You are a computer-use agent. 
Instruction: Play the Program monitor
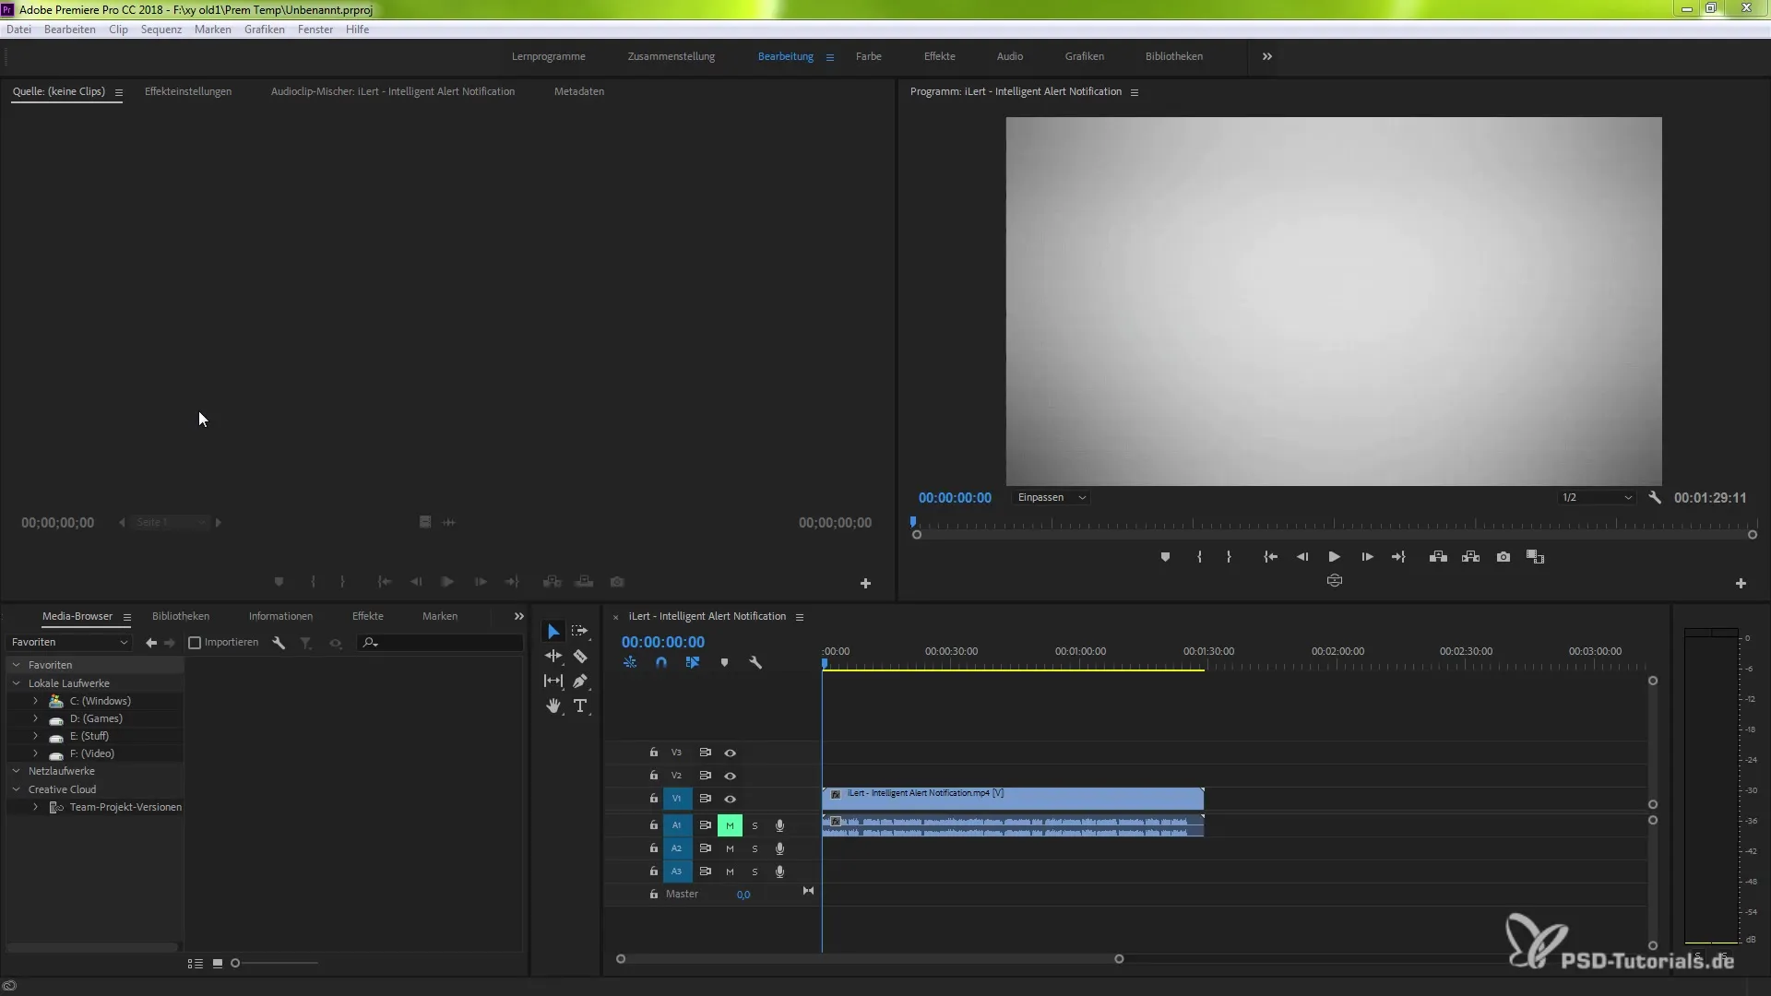[1334, 557]
